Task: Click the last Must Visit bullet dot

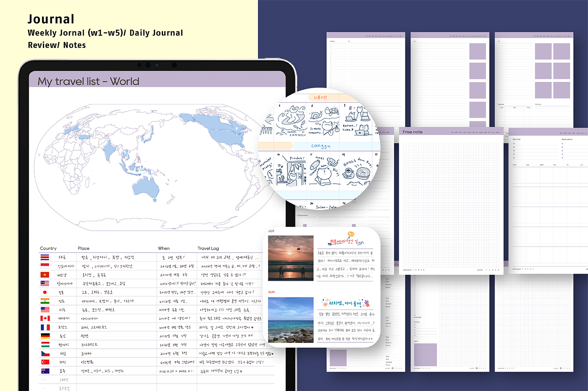Action: 514,158
